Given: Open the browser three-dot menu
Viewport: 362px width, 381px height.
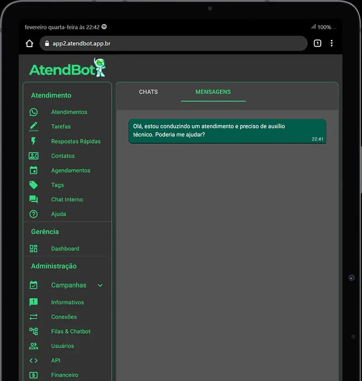Looking at the screenshot, I should [x=332, y=43].
